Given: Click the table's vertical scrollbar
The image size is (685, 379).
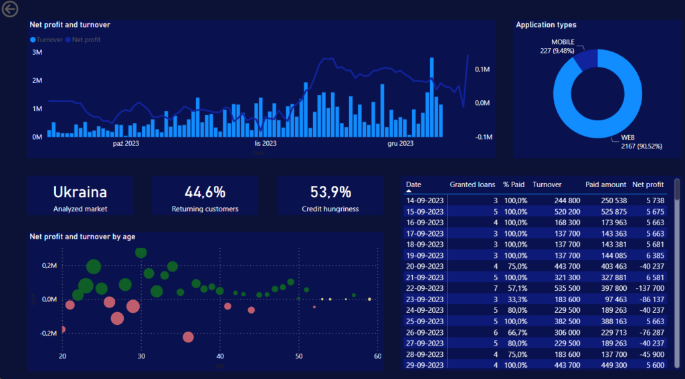Looking at the screenshot, I should pyautogui.click(x=676, y=221).
